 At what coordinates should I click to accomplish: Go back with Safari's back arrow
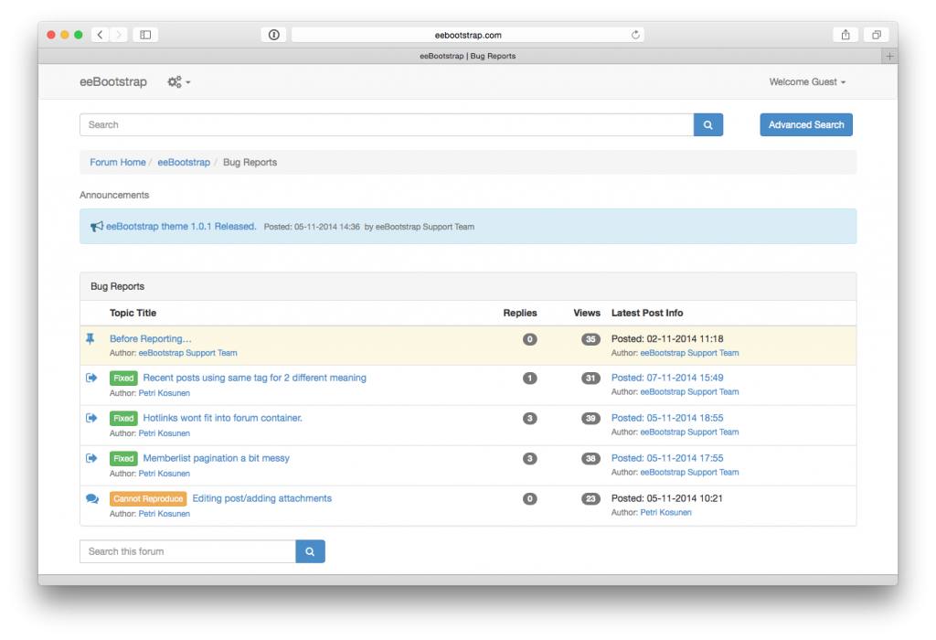(x=101, y=35)
